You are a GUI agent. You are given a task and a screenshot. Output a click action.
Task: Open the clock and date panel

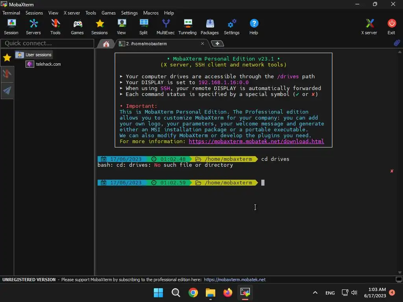375,293
